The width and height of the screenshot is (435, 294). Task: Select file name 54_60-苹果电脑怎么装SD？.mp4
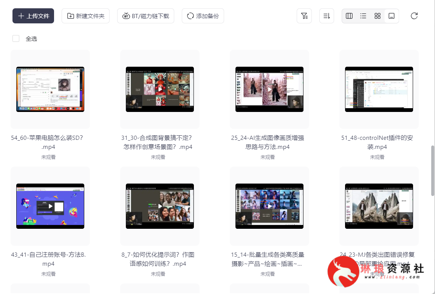tap(48, 142)
